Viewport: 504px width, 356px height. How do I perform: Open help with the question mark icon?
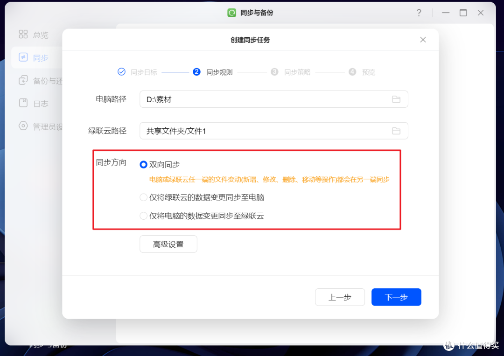[419, 13]
